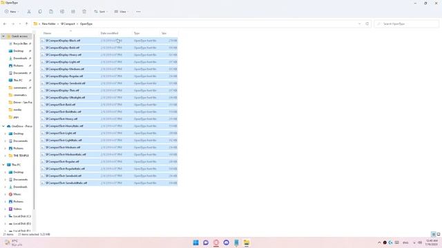Select SFCompactText-BoldItalic.otf file
The height and width of the screenshot is (248, 442).
[109, 112]
